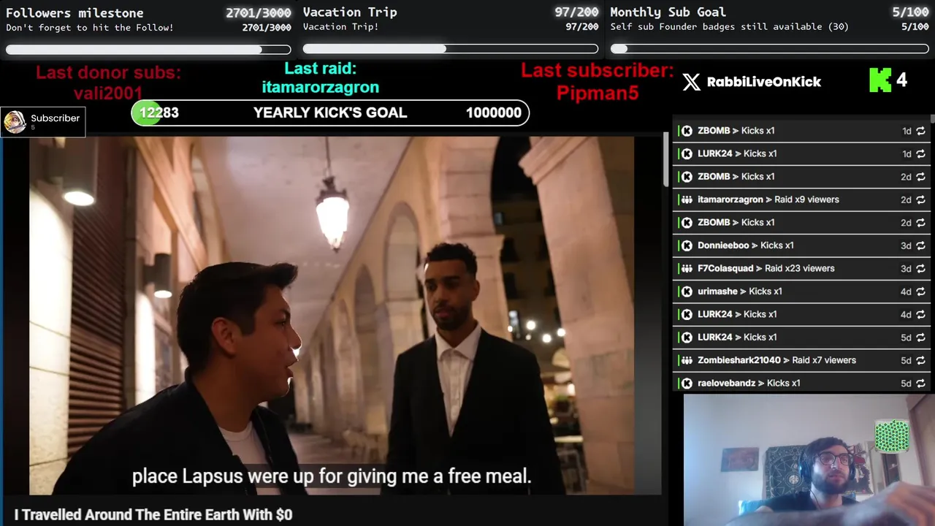Click 'Donnieeboo > Kicks x1' feed text
This screenshot has height=526, width=935.
746,245
